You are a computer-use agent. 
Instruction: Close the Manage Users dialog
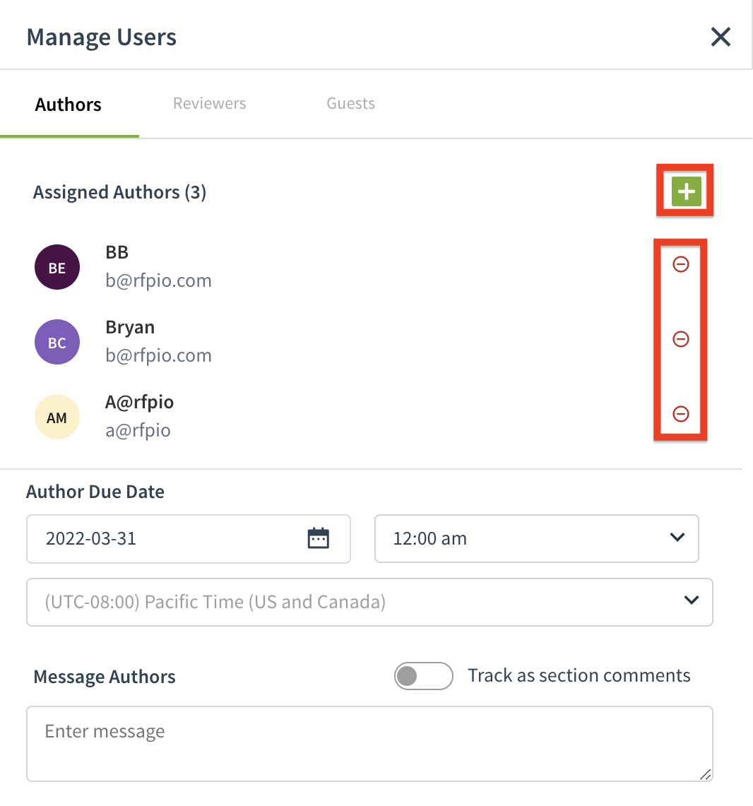721,37
